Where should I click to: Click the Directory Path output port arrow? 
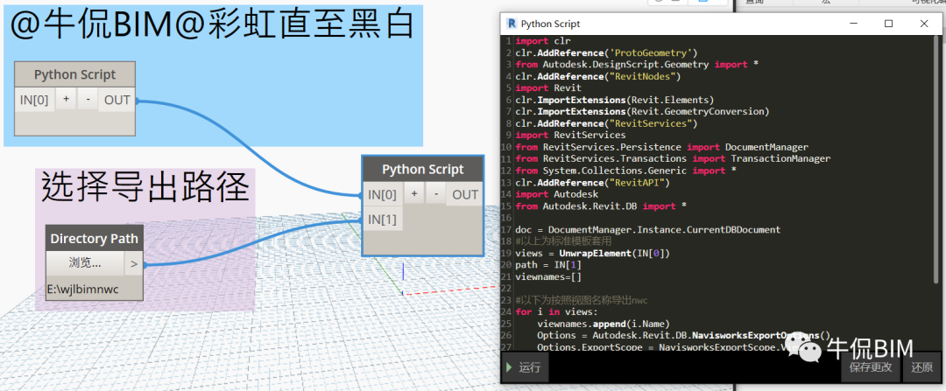pyautogui.click(x=134, y=263)
